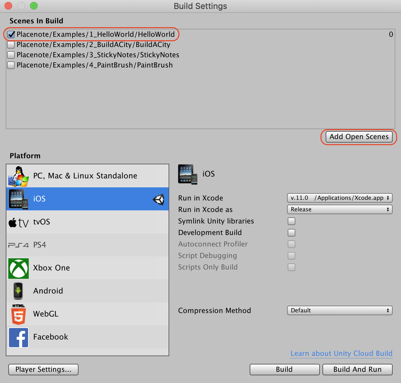The image size is (401, 383).
Task: Open the Compression Method dropdown
Action: point(340,310)
